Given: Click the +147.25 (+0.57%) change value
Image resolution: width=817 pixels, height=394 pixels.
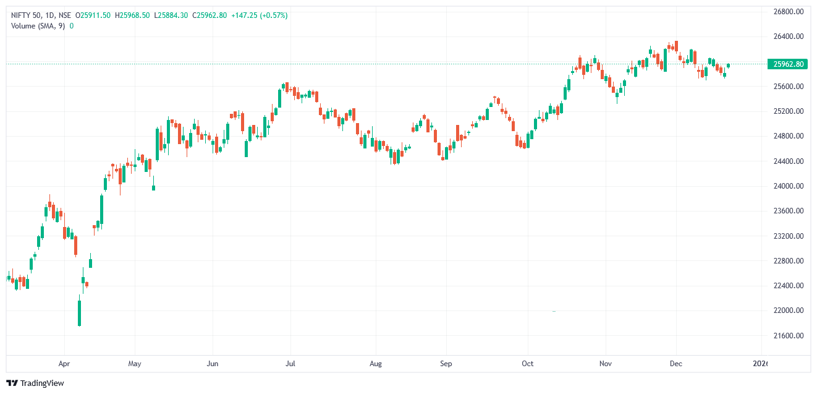Looking at the screenshot, I should [260, 15].
